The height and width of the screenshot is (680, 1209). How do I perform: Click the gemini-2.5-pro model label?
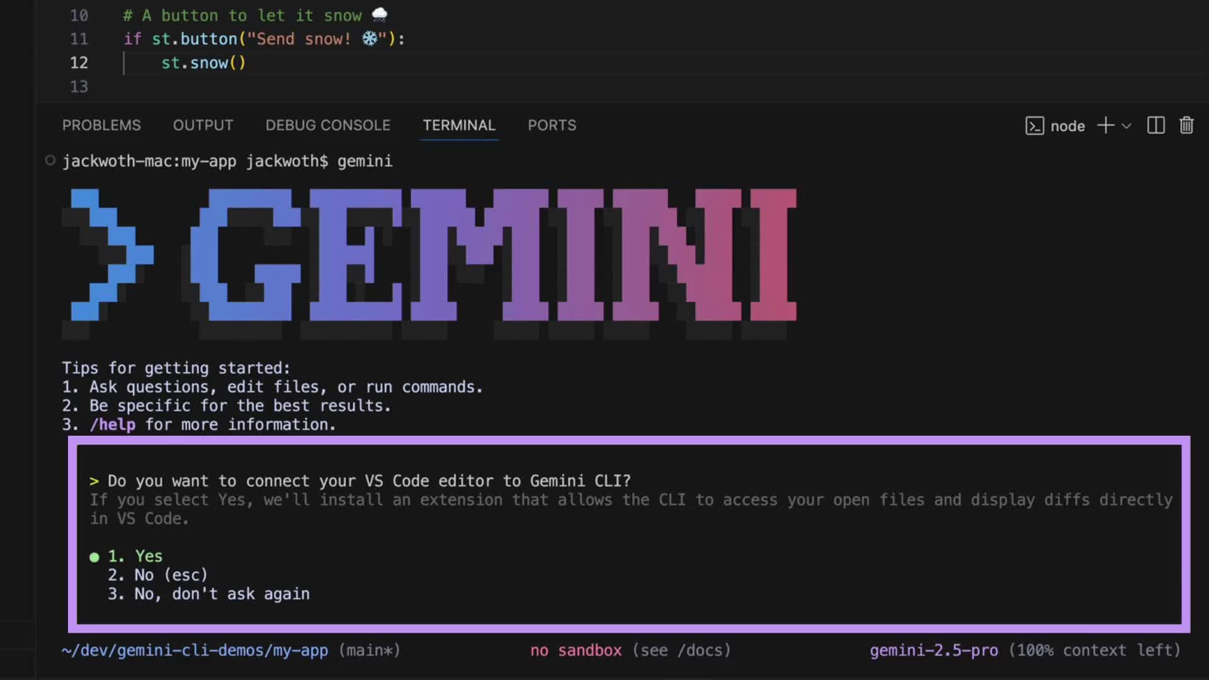(933, 650)
